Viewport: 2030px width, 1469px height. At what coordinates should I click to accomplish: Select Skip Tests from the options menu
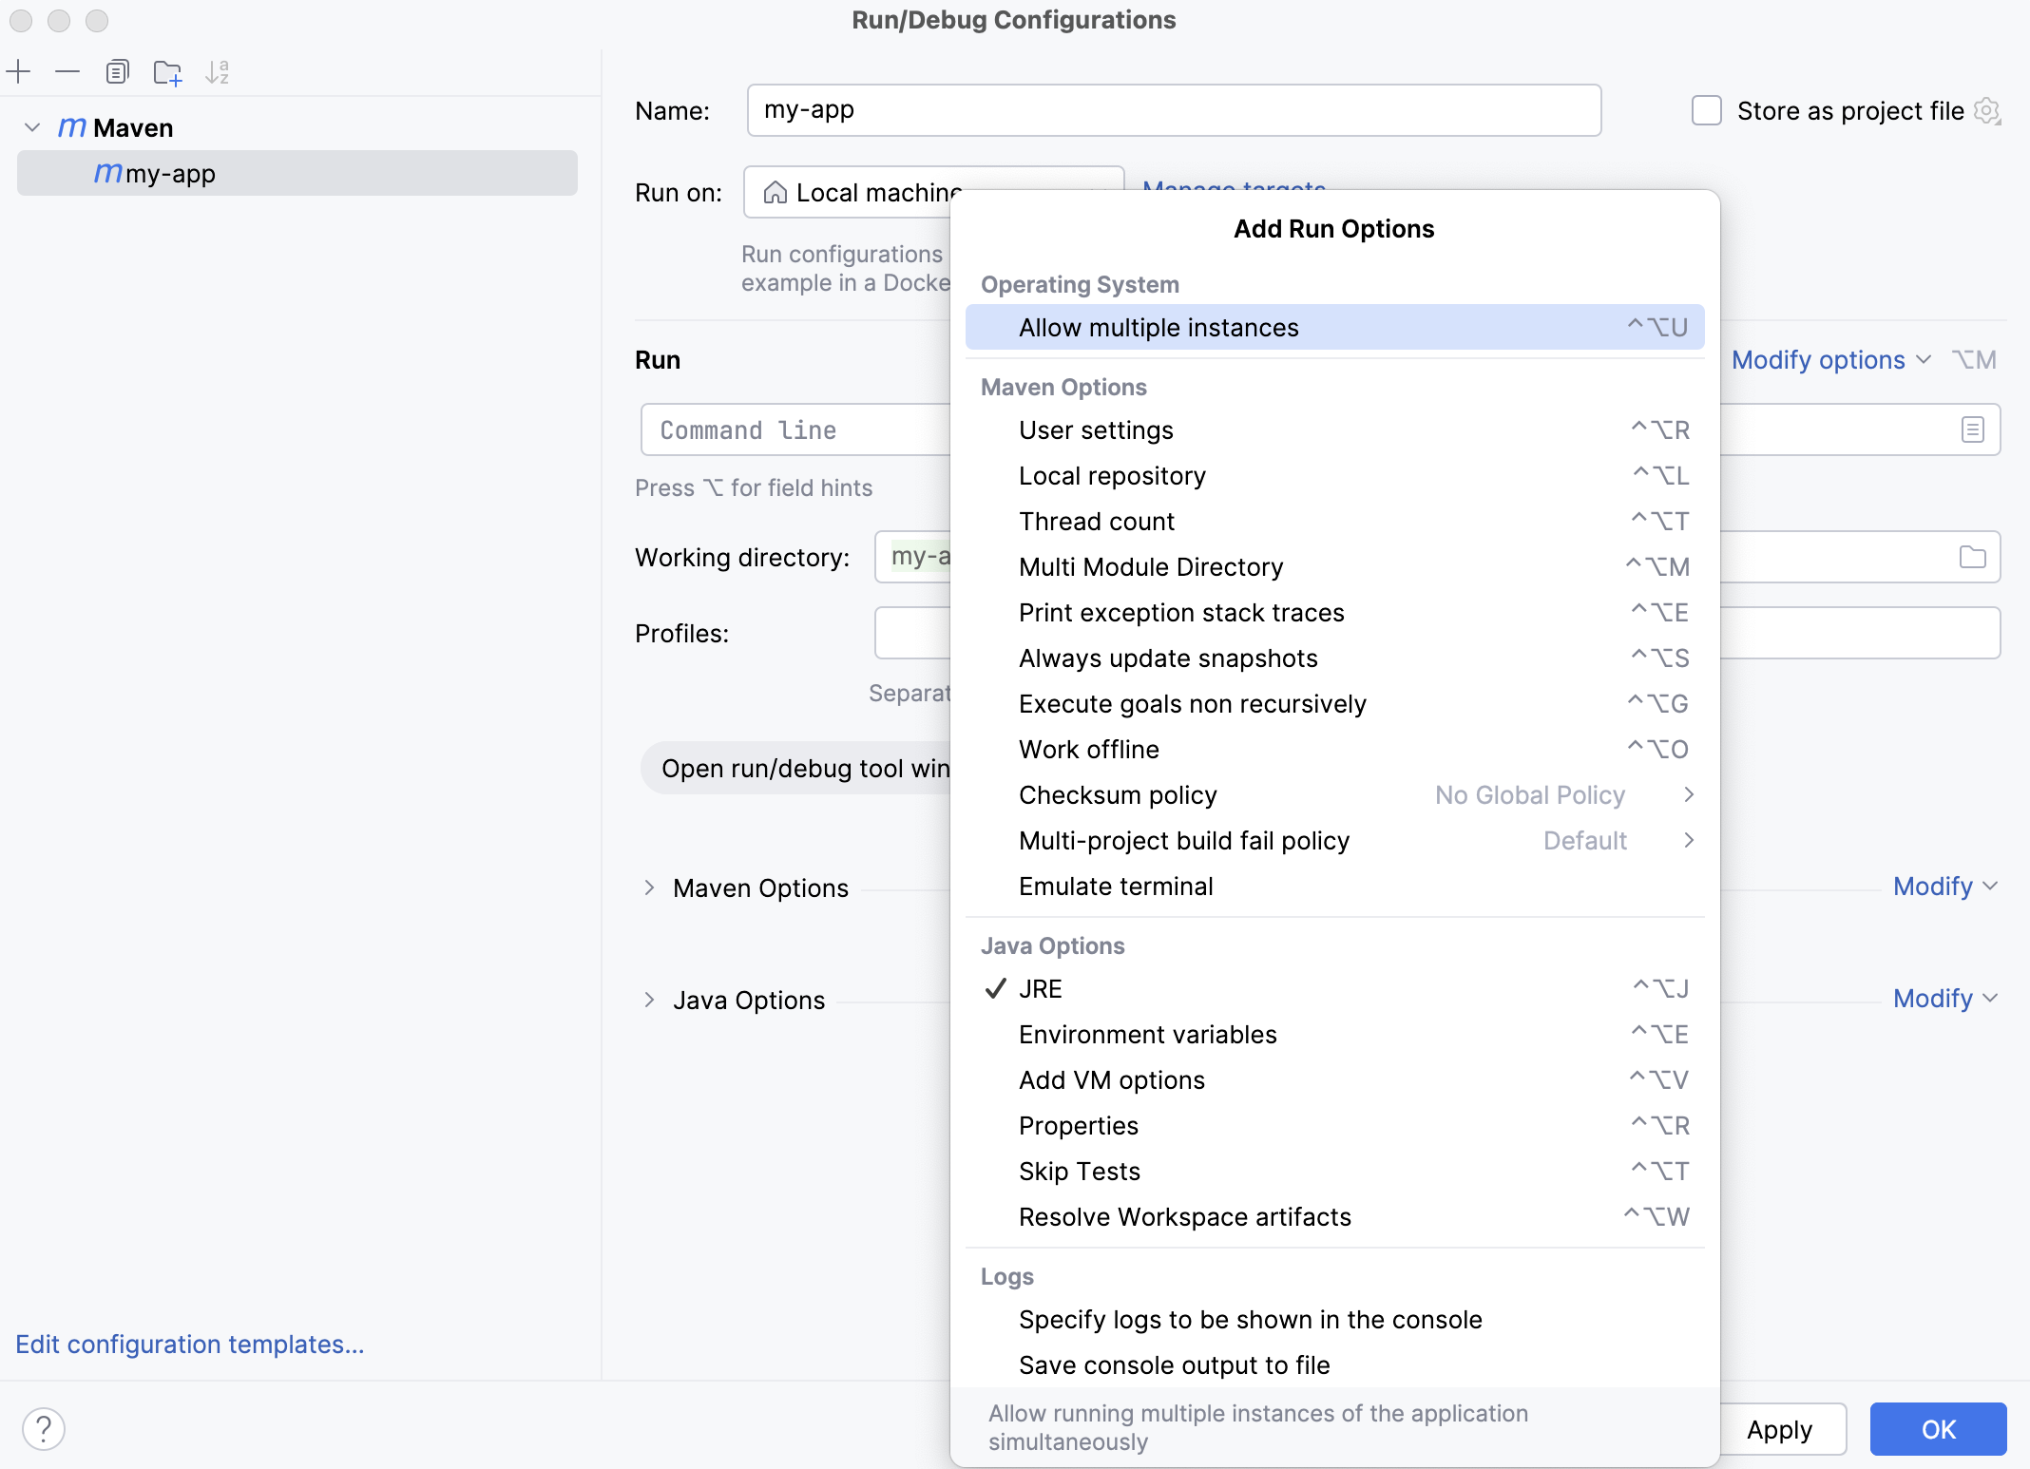[x=1079, y=1171]
